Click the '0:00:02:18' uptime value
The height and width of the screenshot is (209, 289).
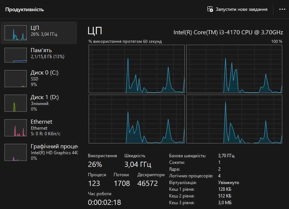(105, 202)
